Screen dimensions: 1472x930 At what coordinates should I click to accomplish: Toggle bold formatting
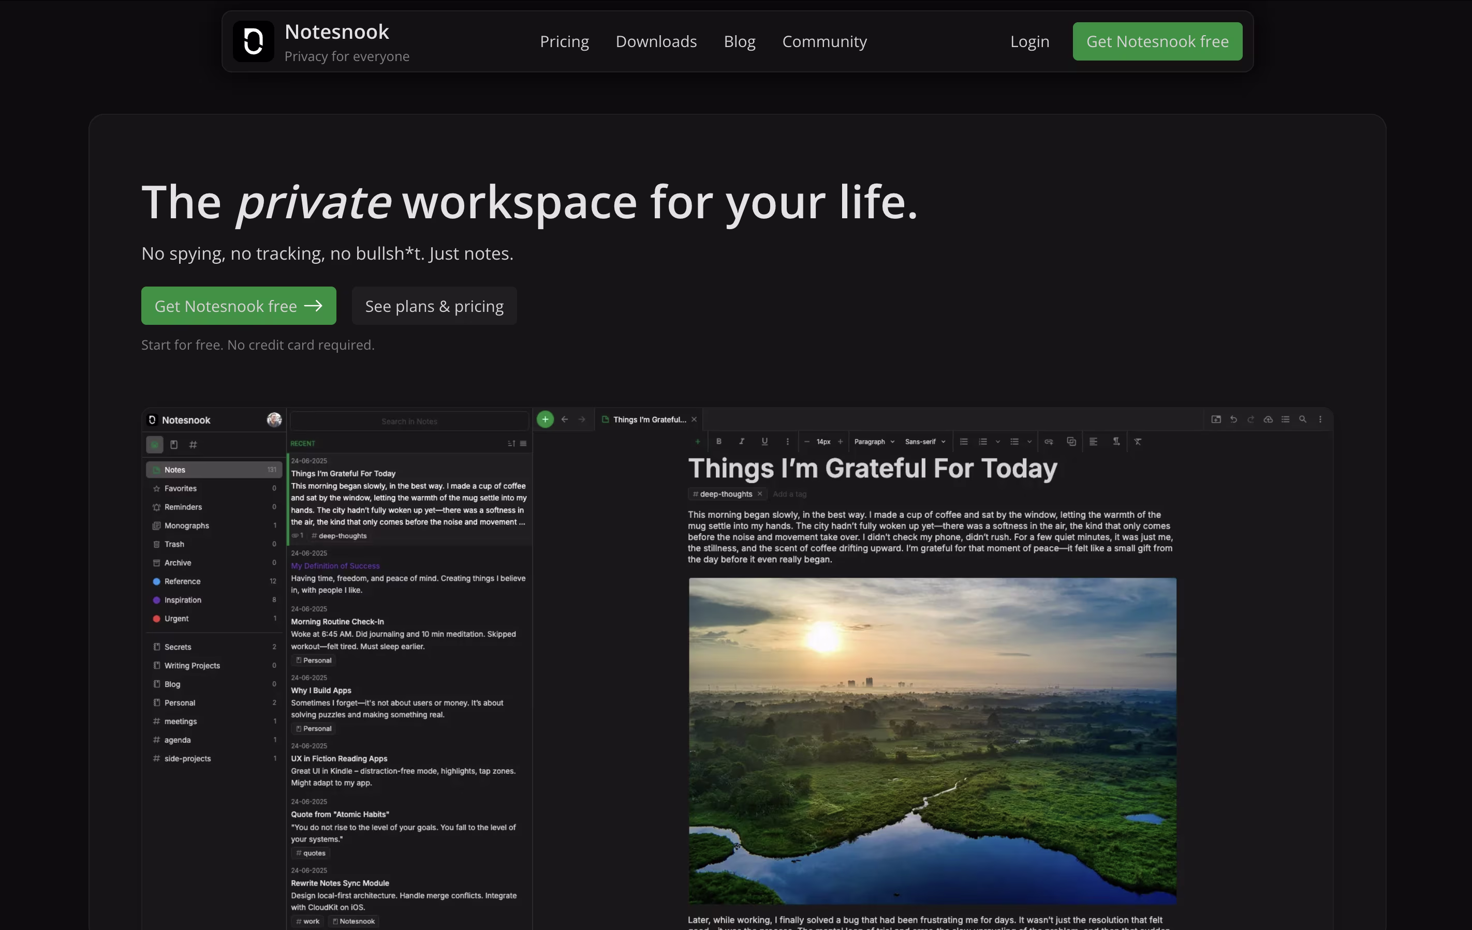(719, 441)
